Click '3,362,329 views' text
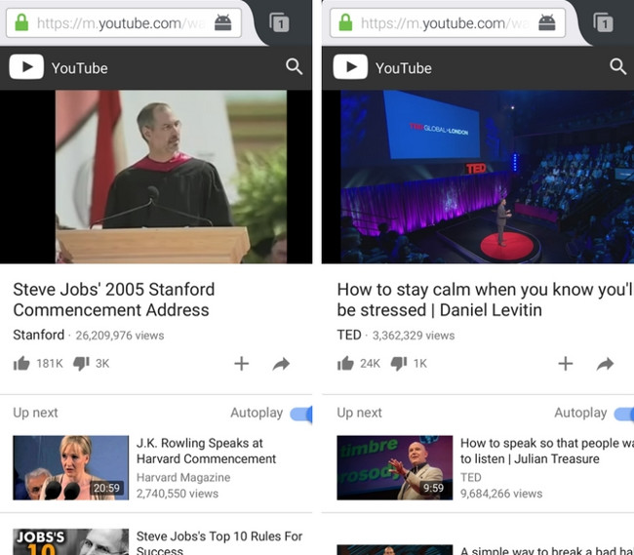 (414, 336)
